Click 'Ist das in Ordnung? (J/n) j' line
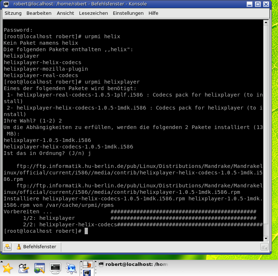 (47, 153)
